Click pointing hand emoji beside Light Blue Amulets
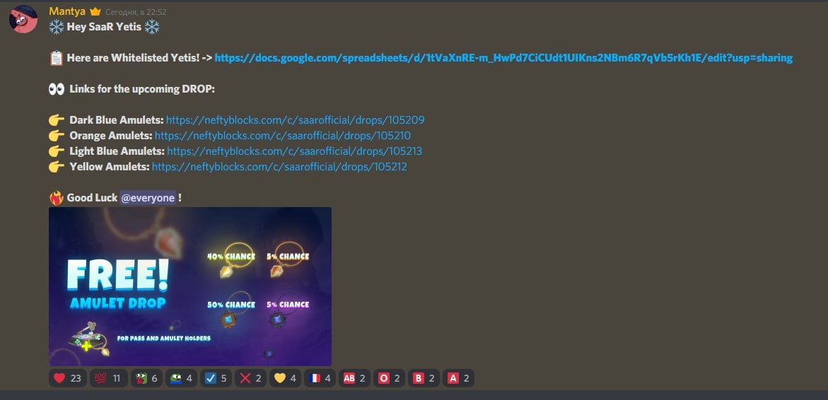 point(57,151)
